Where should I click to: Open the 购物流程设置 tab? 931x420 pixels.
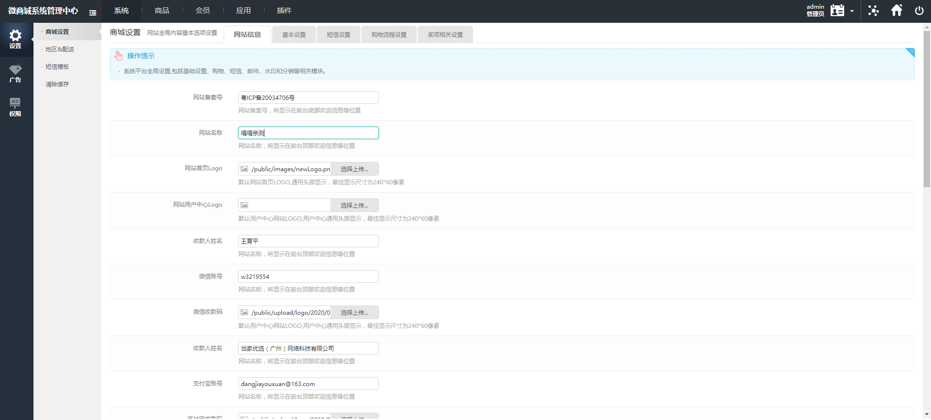tap(389, 35)
